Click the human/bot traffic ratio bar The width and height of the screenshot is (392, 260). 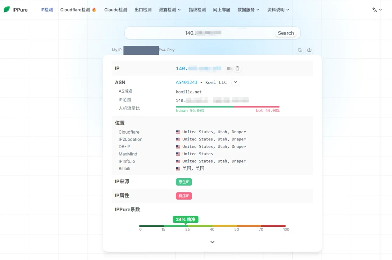click(x=228, y=106)
